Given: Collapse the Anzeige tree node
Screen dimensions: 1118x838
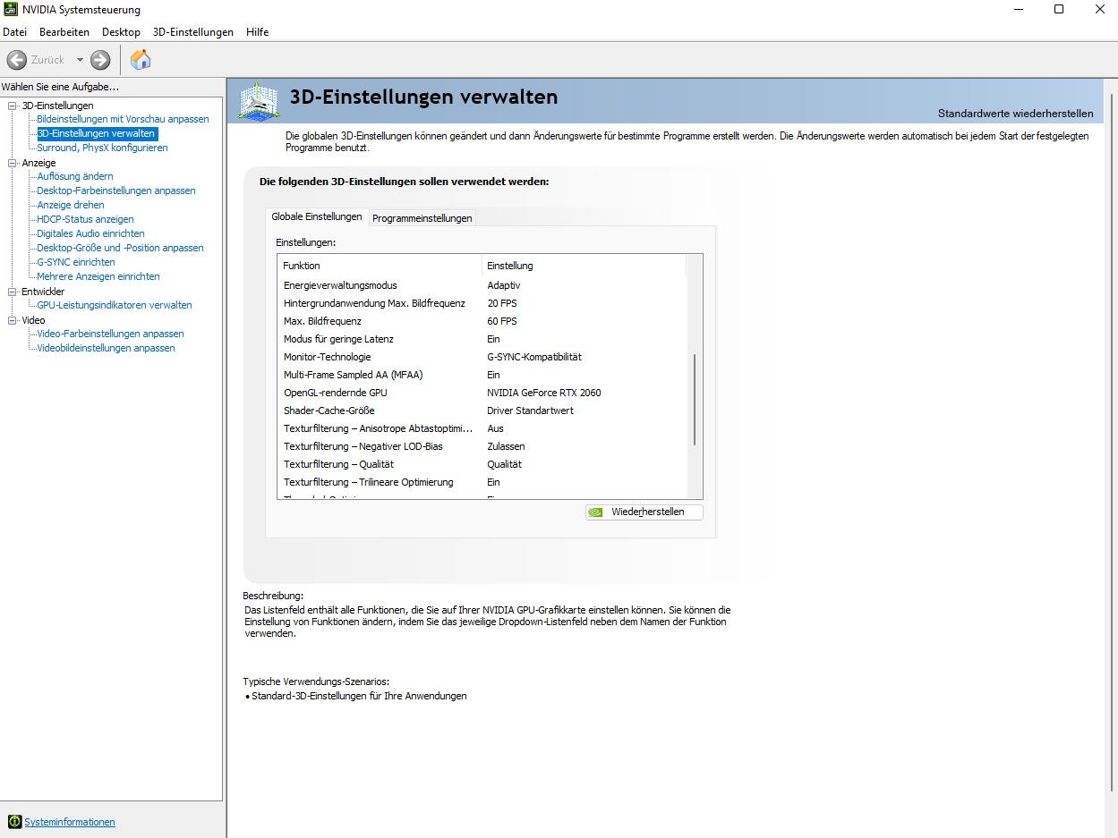Looking at the screenshot, I should [x=13, y=163].
